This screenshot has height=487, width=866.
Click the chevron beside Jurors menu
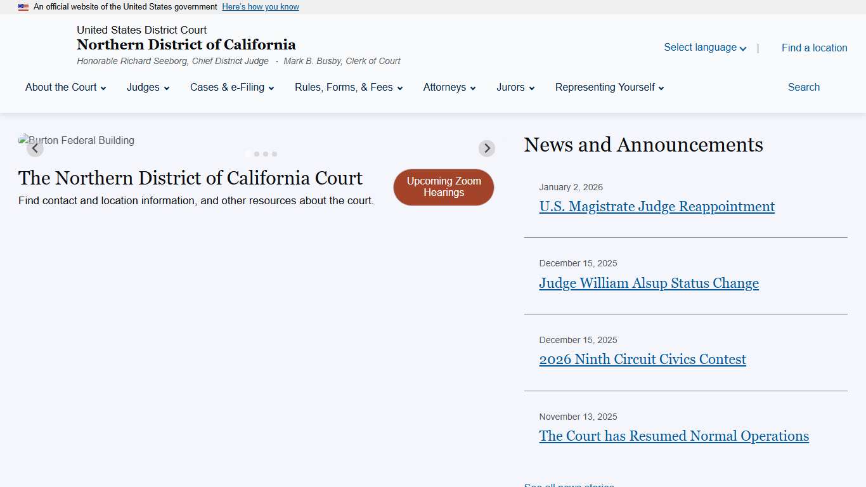pyautogui.click(x=531, y=88)
